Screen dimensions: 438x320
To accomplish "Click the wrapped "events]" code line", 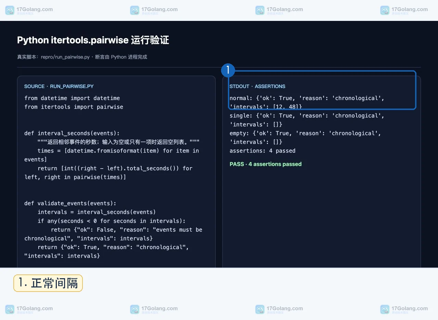I will pyautogui.click(x=36, y=160).
